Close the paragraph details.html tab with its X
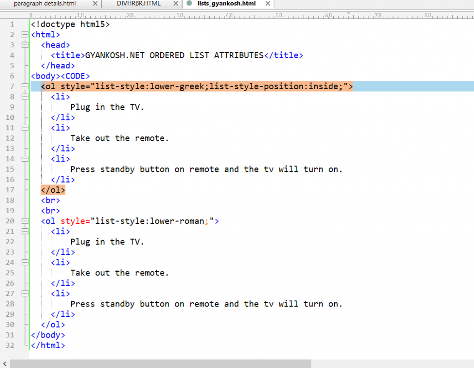Image resolution: width=474 pixels, height=368 pixels. [96, 4]
